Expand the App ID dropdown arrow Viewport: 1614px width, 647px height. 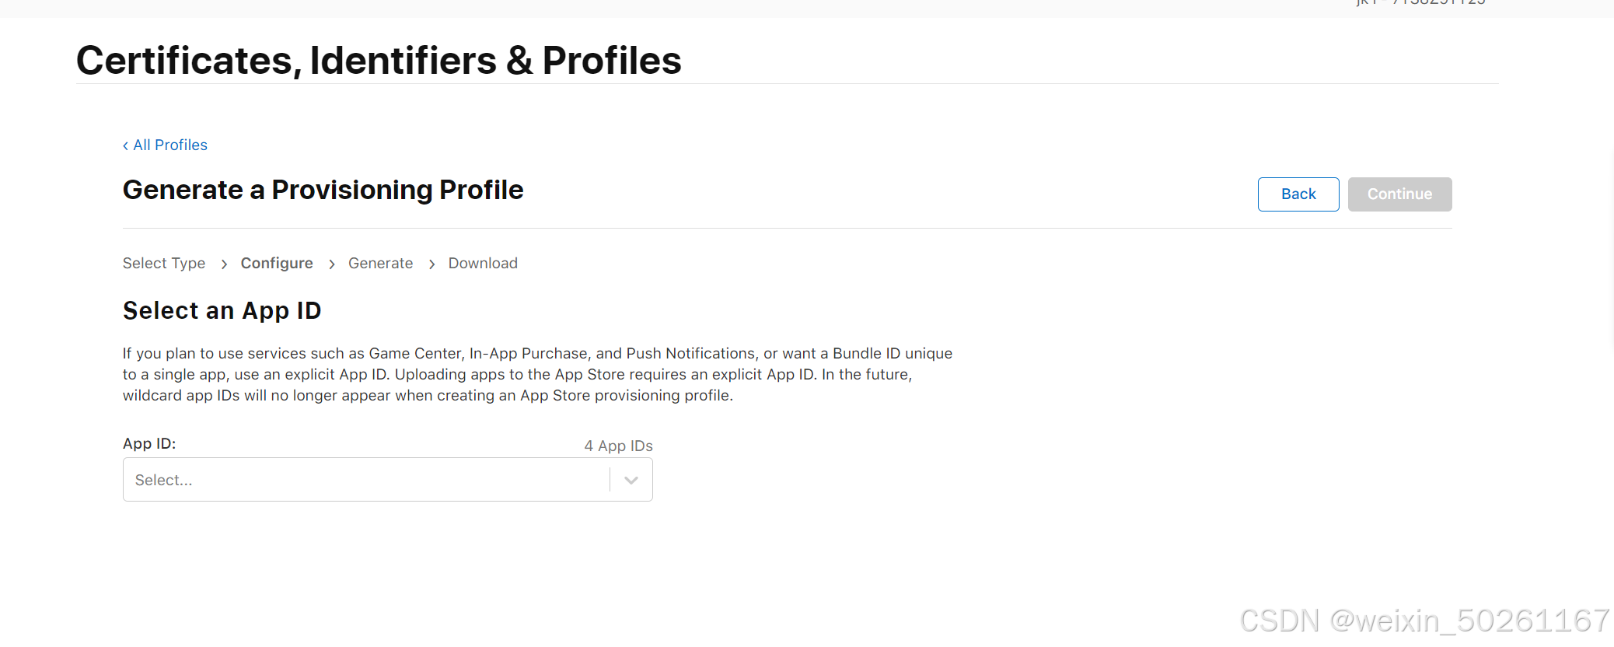tap(631, 481)
